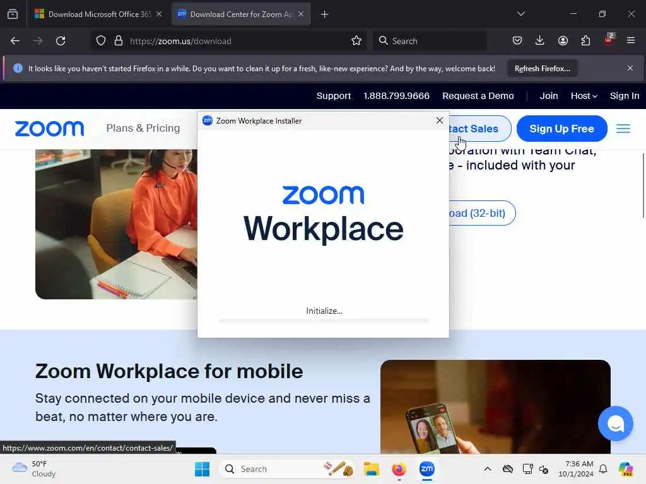Open the Copilot preview icon in taskbar
The image size is (646, 484).
(625, 469)
